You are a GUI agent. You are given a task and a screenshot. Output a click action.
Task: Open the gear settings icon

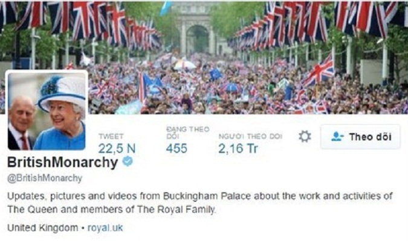(305, 136)
